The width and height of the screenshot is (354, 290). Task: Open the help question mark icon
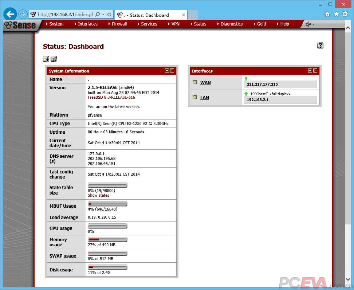coord(320,45)
